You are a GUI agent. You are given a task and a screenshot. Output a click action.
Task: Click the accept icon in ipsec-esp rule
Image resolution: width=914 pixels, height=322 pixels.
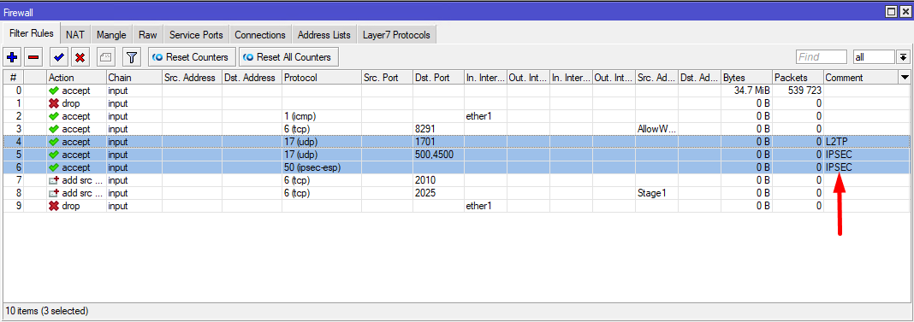pyautogui.click(x=54, y=167)
